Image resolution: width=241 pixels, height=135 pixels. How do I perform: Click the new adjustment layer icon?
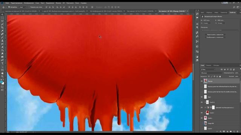tap(227, 132)
